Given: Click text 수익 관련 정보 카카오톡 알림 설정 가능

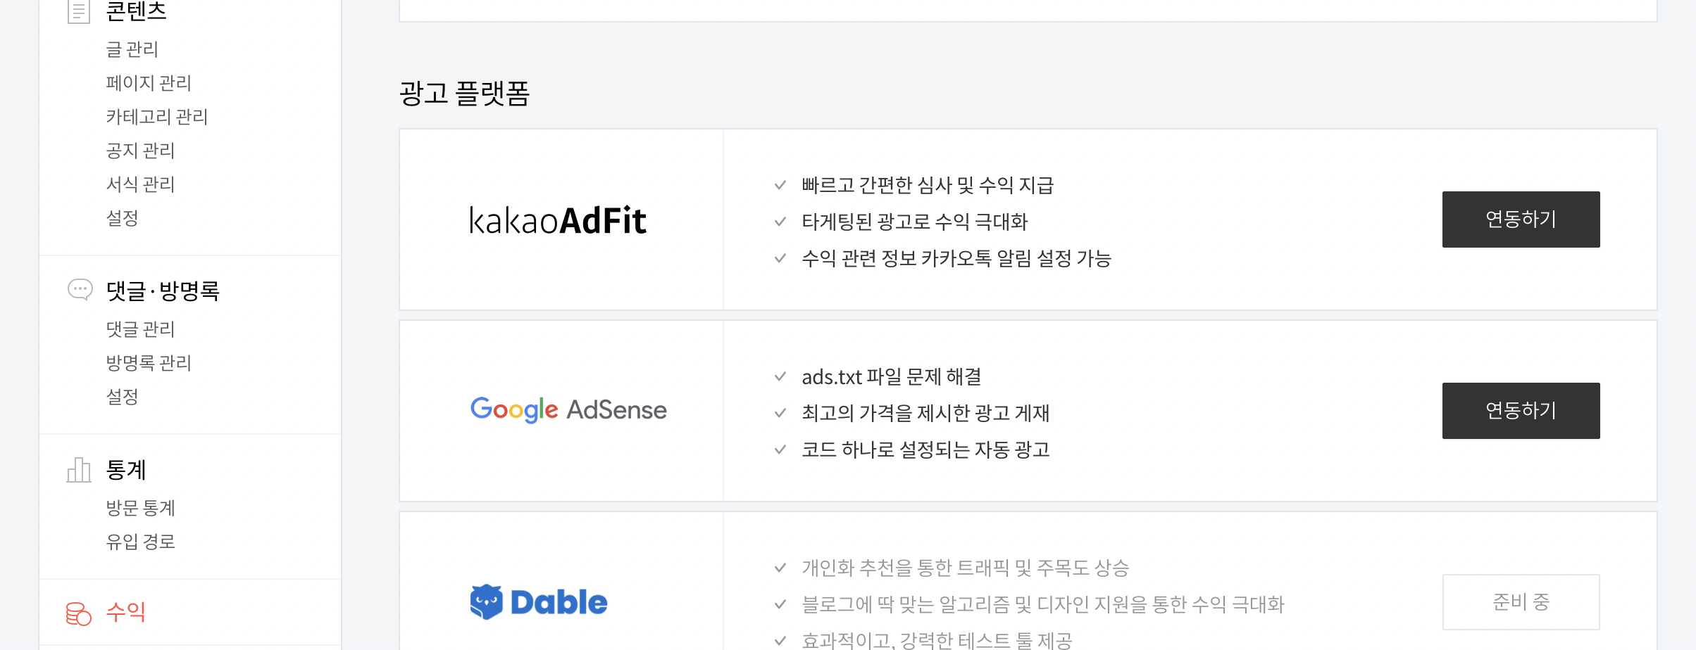Looking at the screenshot, I should pos(956,258).
